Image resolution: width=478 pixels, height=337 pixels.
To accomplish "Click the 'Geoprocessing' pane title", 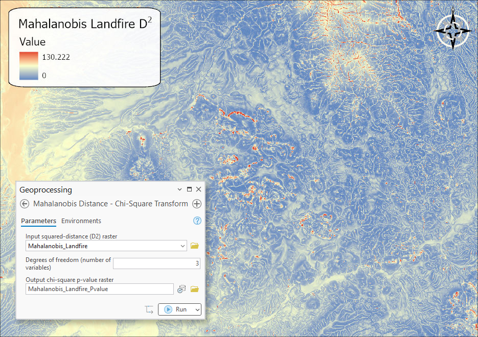I will coord(45,190).
